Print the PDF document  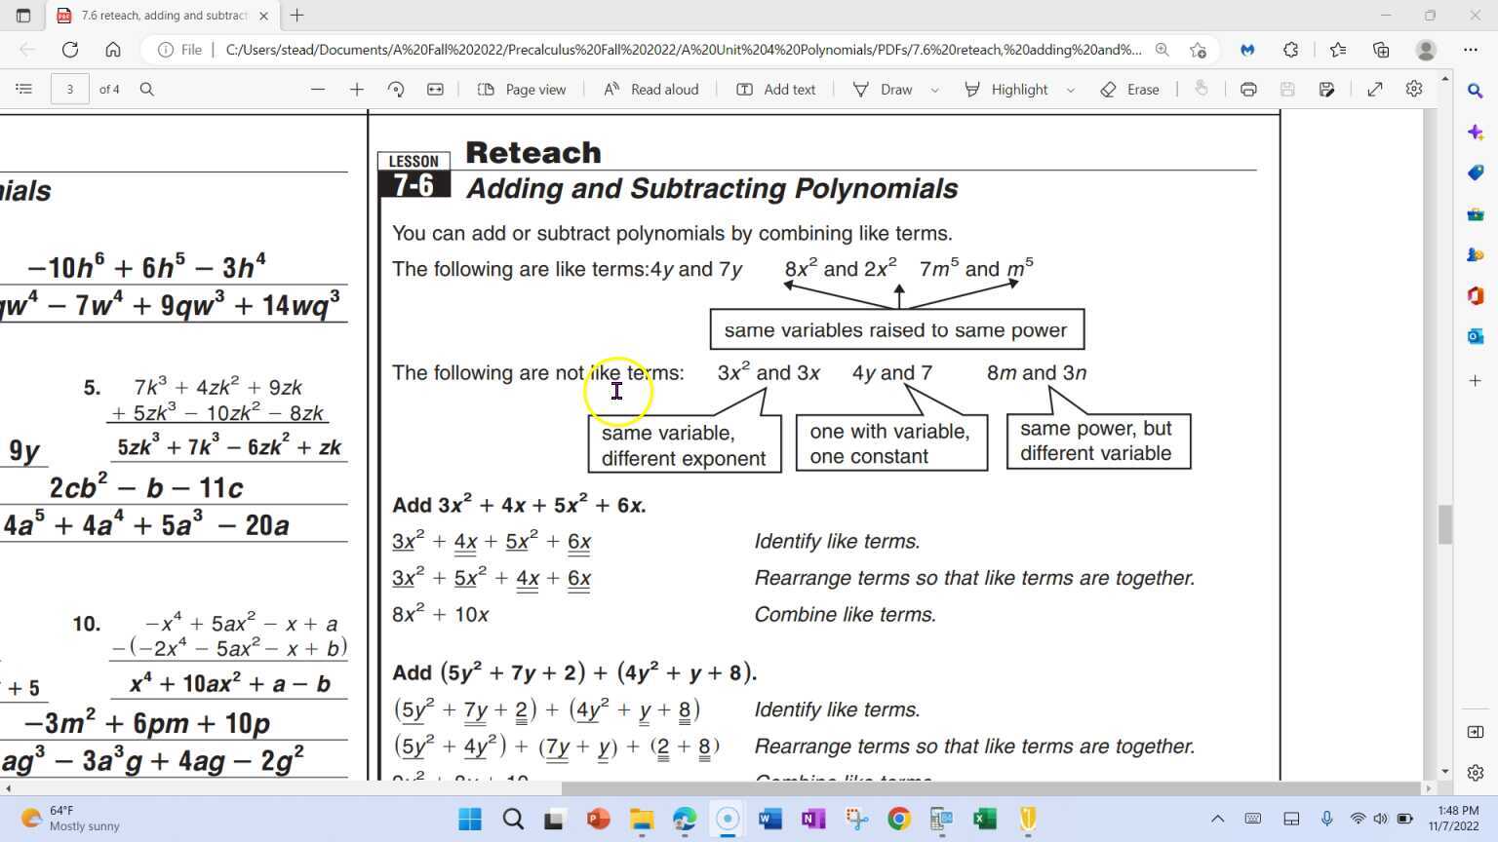click(x=1248, y=89)
